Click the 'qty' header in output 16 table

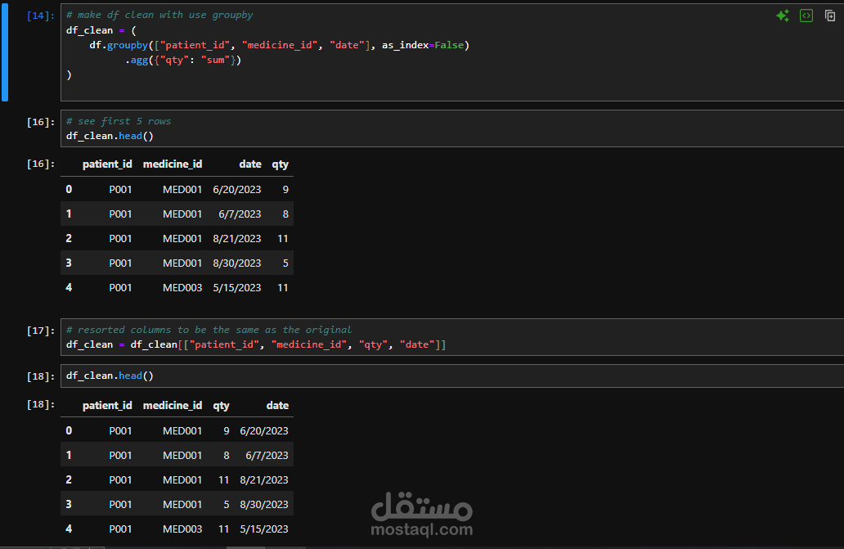tap(281, 164)
